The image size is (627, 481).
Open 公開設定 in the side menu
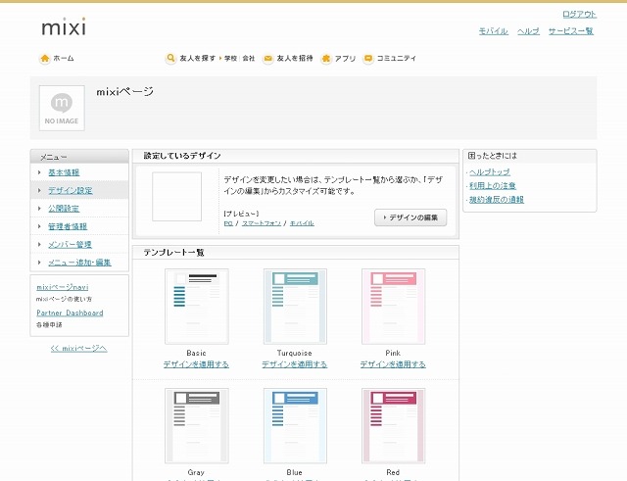click(64, 209)
